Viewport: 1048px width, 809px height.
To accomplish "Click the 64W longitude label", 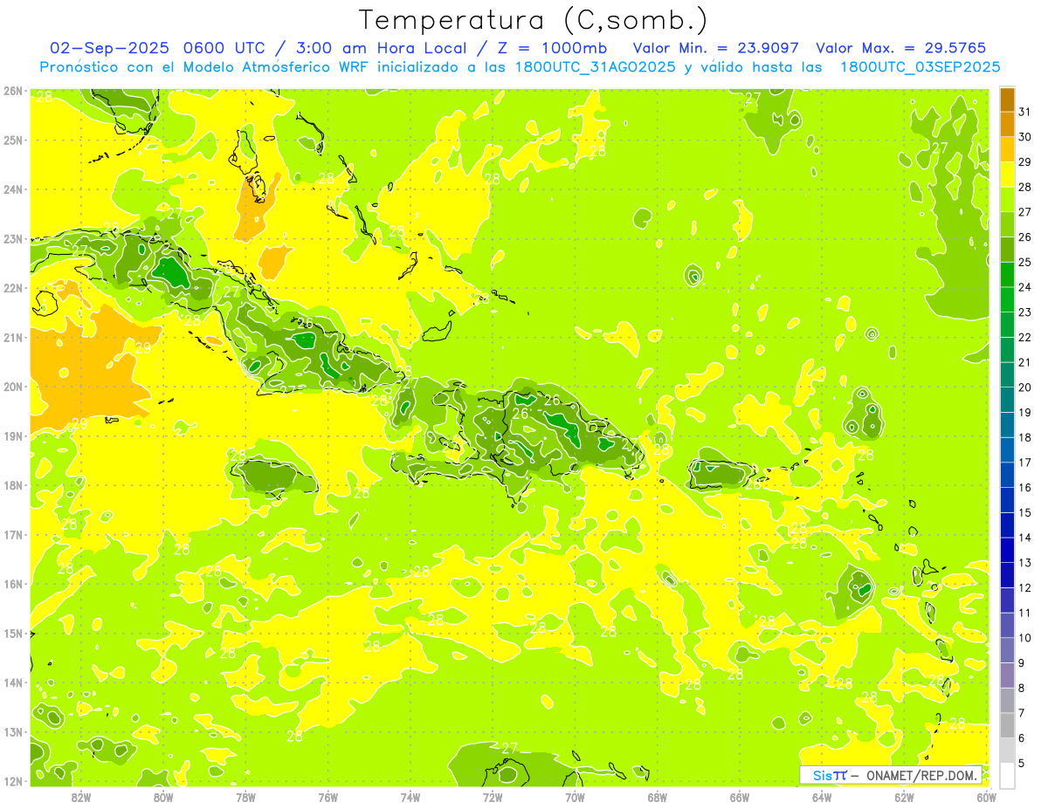I will [822, 798].
